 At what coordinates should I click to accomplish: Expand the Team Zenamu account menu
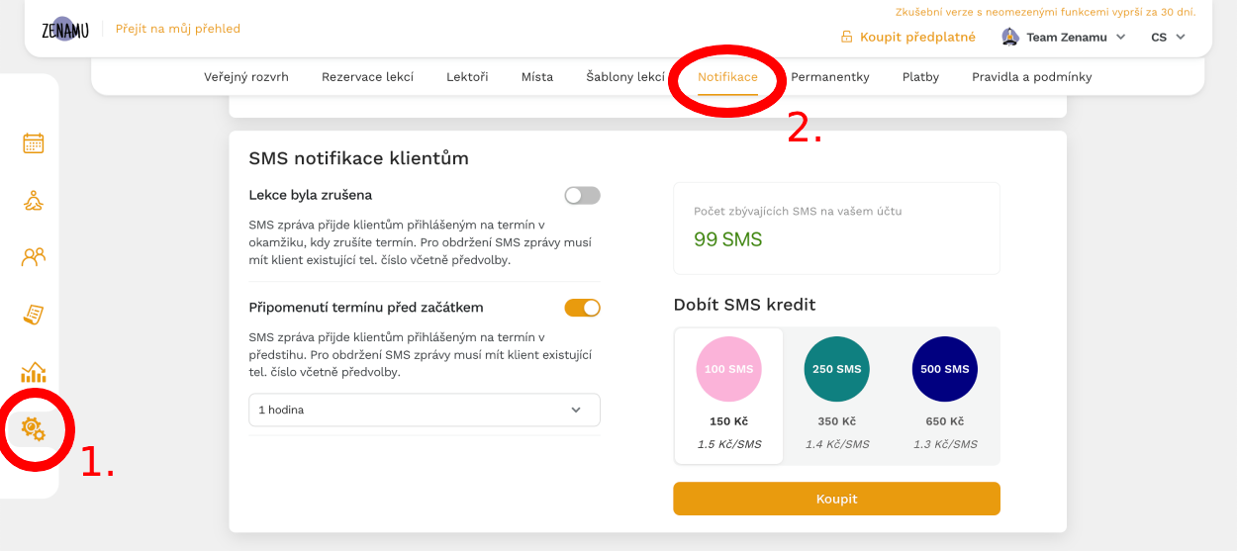coord(1064,37)
